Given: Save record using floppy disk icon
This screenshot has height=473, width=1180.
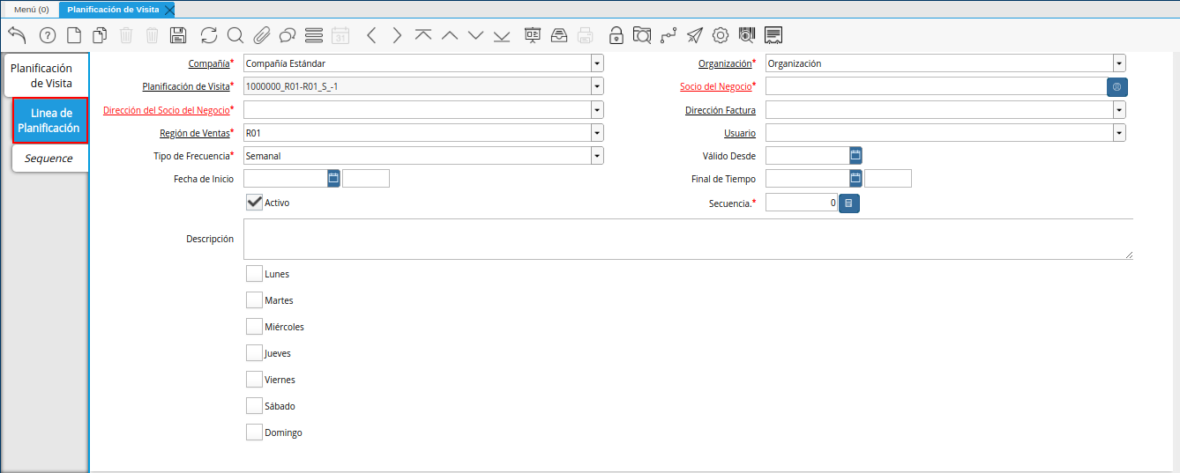Looking at the screenshot, I should coord(178,35).
